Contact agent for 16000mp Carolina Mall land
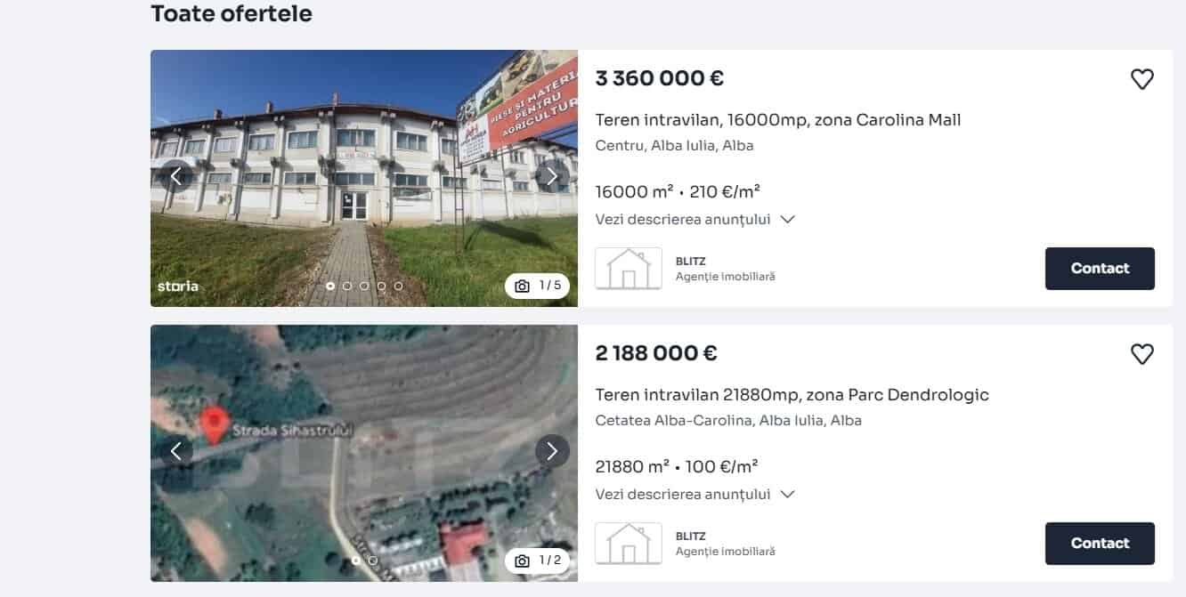This screenshot has width=1186, height=597. 1100,269
